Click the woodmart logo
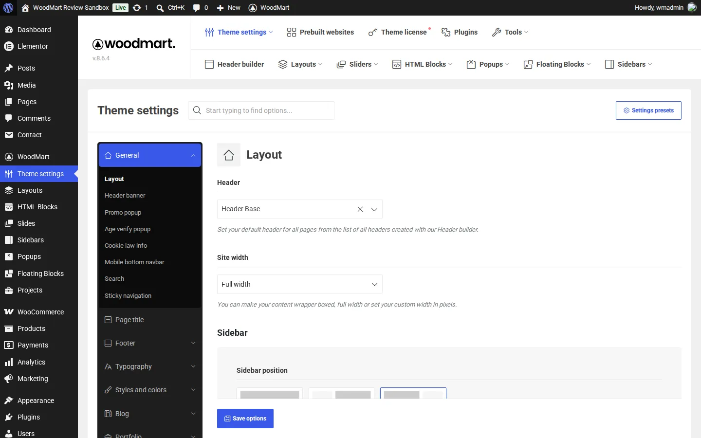 [134, 44]
